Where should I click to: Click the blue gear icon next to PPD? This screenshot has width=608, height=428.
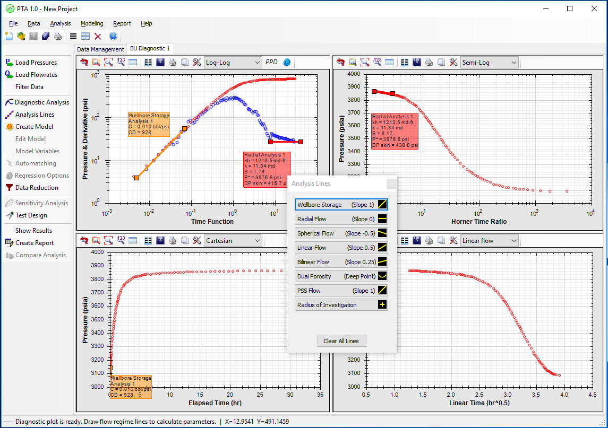pos(287,62)
